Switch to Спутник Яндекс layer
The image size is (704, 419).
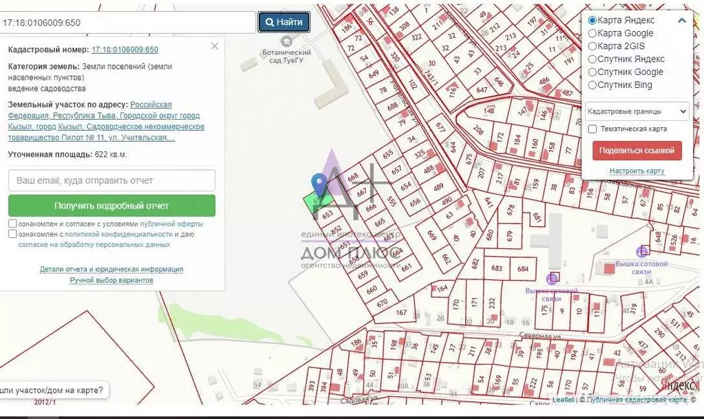pos(593,59)
